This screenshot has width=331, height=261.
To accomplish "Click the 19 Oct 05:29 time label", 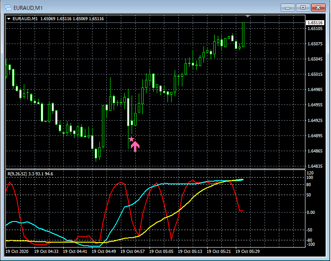I will (x=247, y=252).
